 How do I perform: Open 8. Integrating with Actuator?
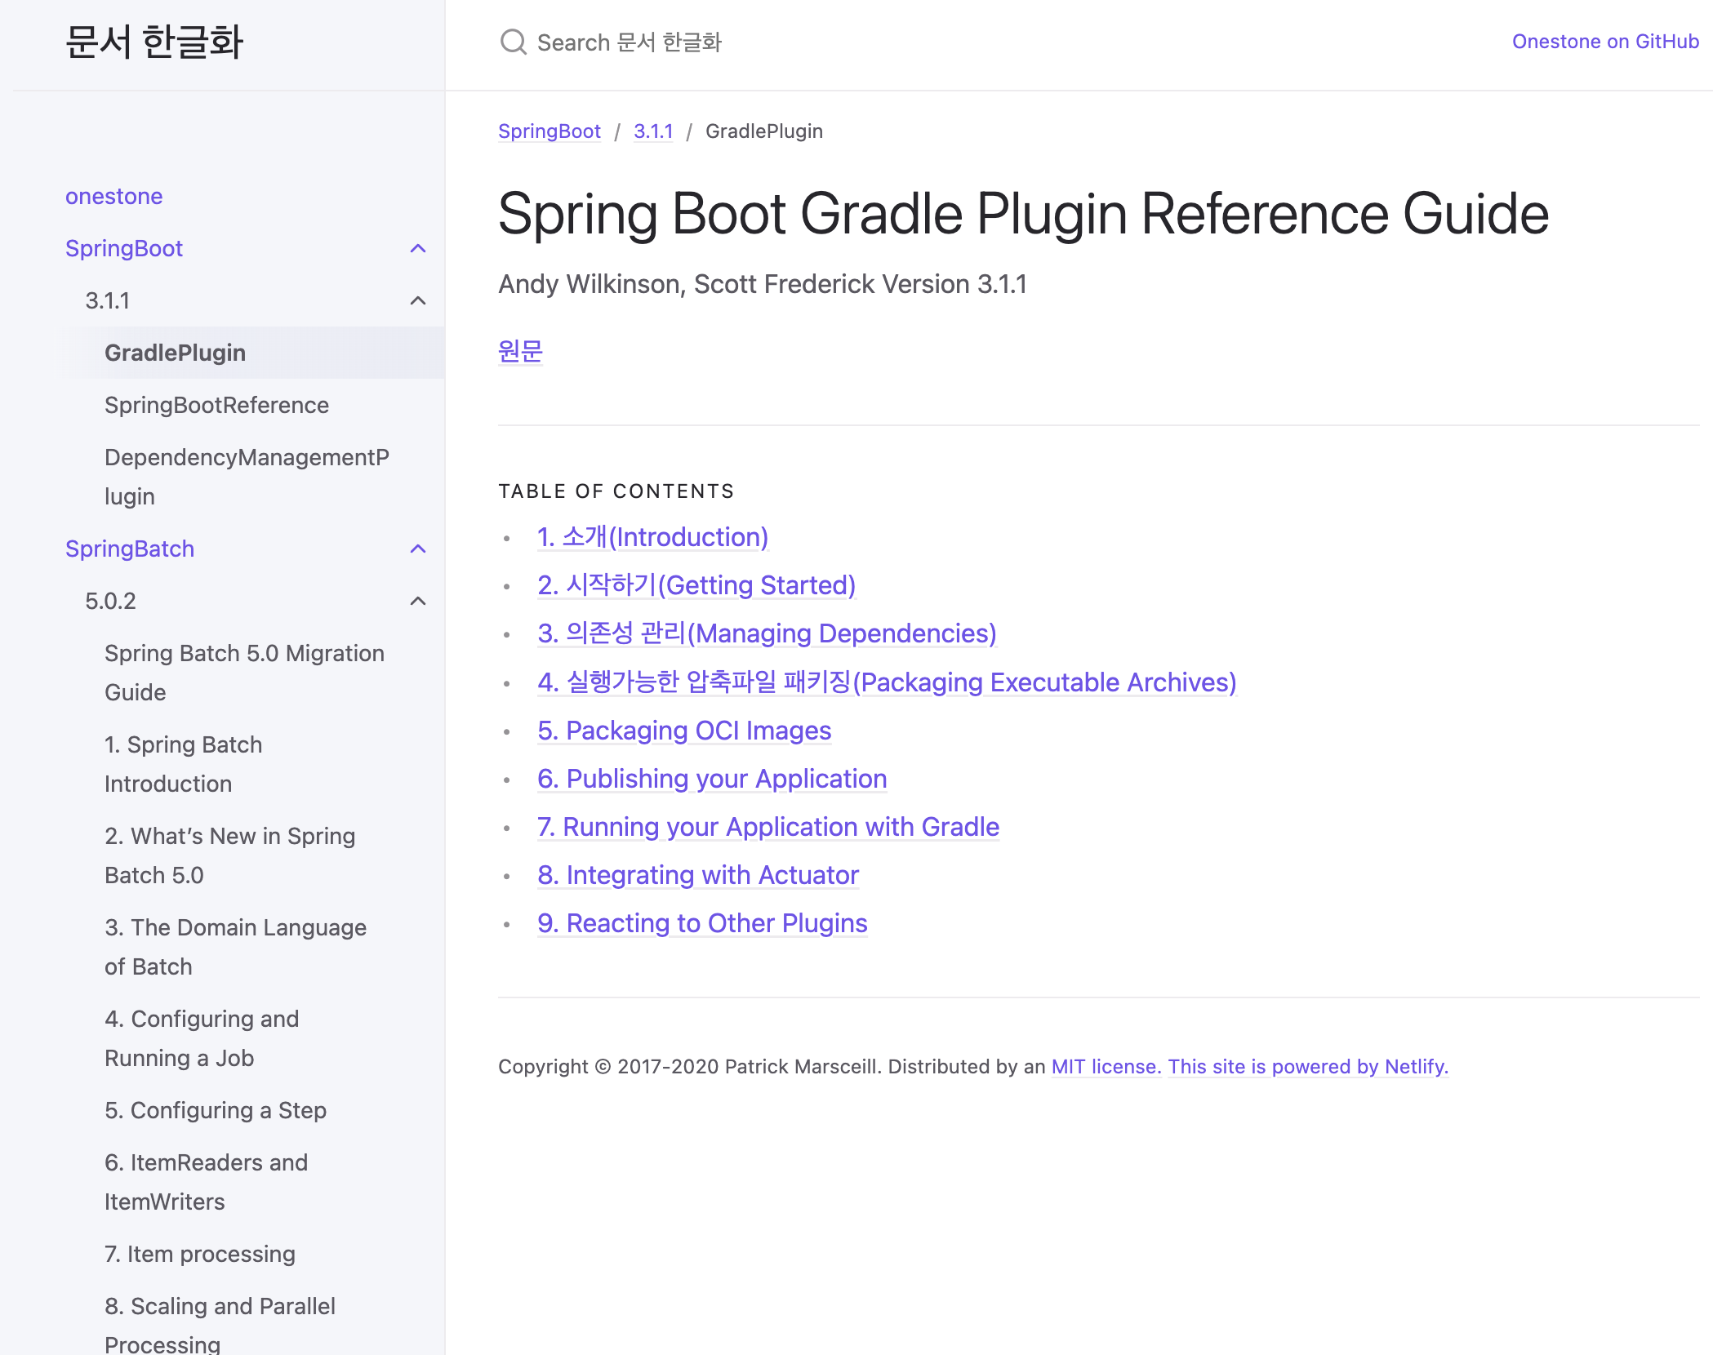(x=697, y=875)
